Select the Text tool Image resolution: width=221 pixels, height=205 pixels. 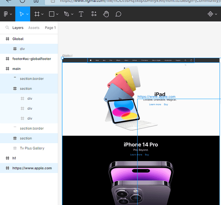point(81,14)
